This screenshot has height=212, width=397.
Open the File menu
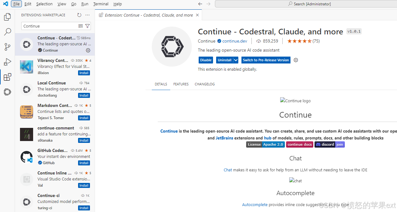pos(17,4)
